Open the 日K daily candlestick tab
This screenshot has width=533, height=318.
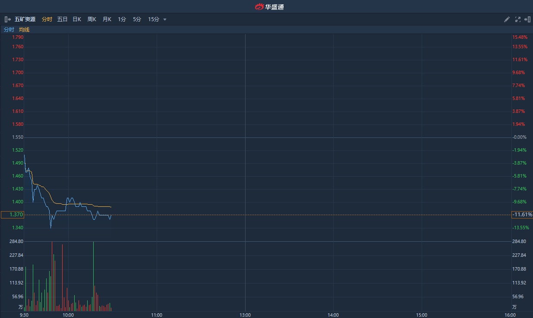pyautogui.click(x=77, y=19)
